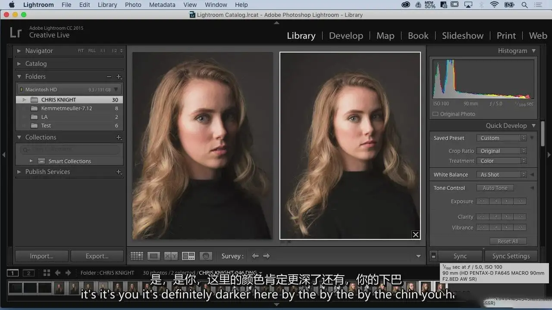
Task: Select next photo with Survey right arrow
Action: click(x=267, y=256)
